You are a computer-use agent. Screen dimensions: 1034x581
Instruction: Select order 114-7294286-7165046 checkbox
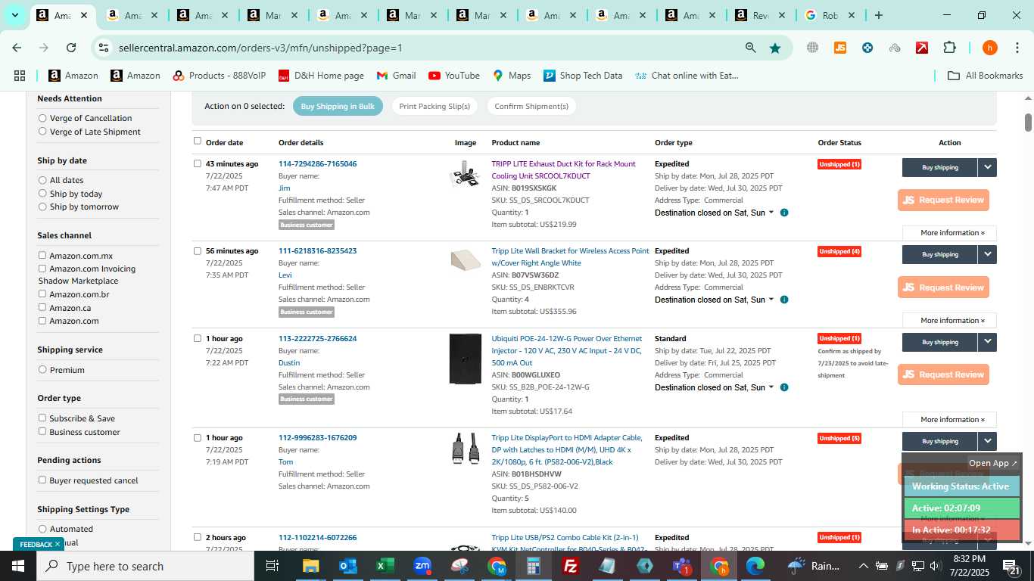198,163
